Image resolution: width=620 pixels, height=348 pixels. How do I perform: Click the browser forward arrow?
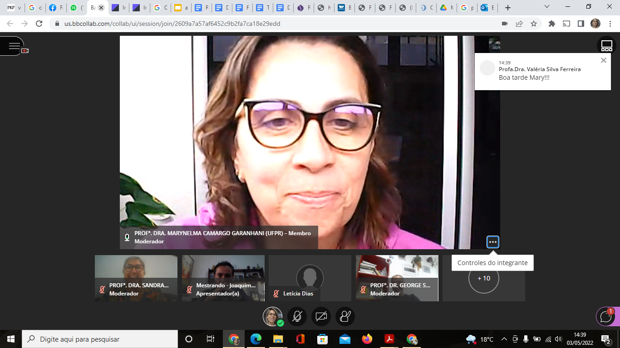[x=25, y=24]
